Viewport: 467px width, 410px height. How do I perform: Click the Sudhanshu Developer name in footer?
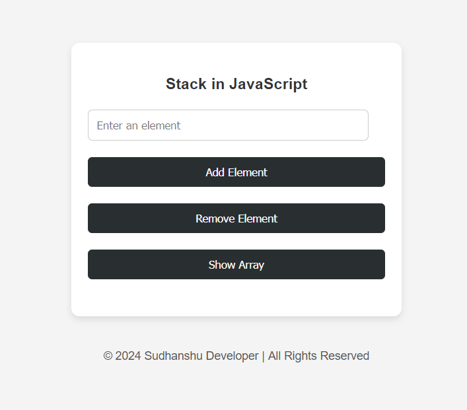click(201, 356)
